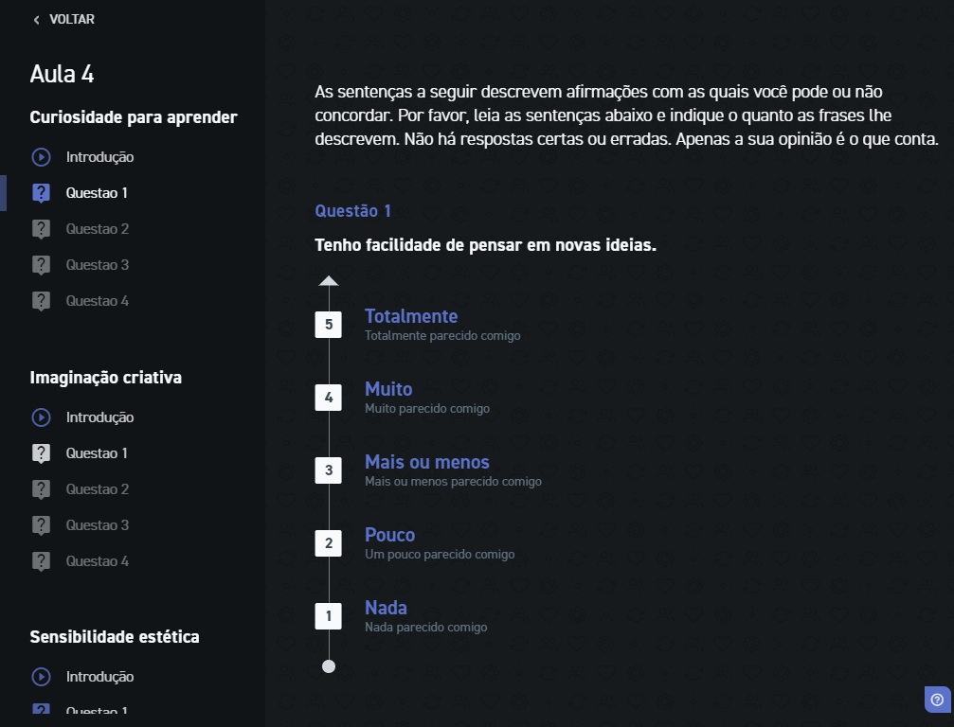Image resolution: width=954 pixels, height=727 pixels.
Task: Open Questao 2 label under Curiosidade para aprender
Action: point(98,228)
